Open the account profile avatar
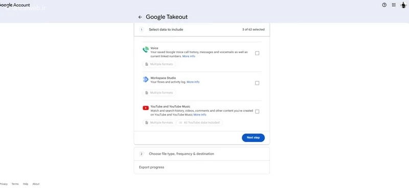The width and height of the screenshot is (409, 188). [x=403, y=5]
